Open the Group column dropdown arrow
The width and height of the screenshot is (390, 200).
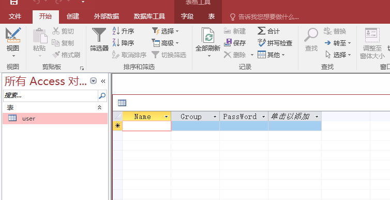[215, 116]
